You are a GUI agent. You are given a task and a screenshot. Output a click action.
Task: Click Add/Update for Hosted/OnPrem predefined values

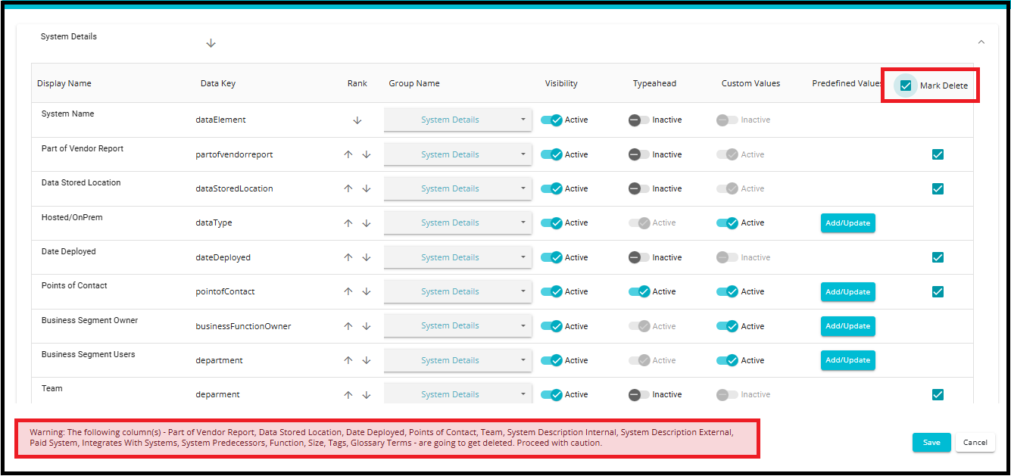(x=847, y=223)
